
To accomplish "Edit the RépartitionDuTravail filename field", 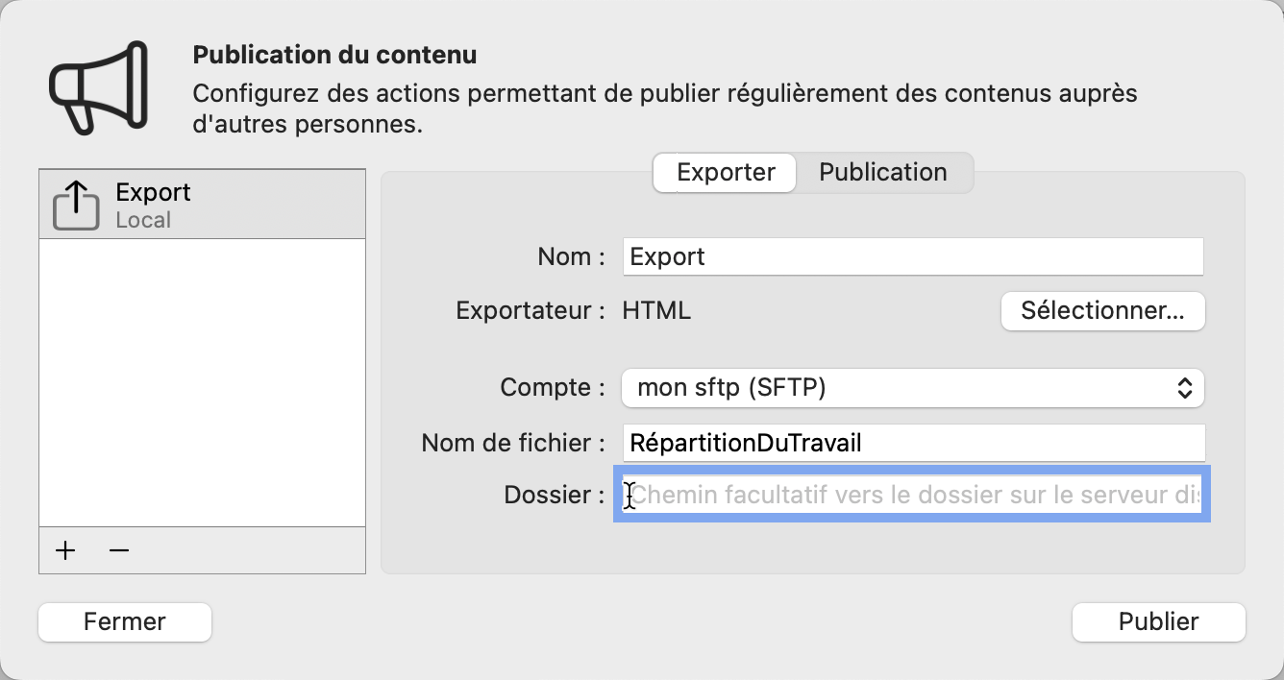I will coord(912,443).
